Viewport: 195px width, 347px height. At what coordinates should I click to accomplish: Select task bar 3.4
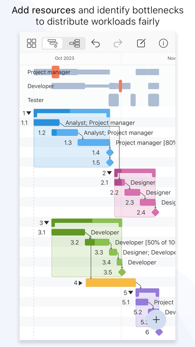(119, 262)
